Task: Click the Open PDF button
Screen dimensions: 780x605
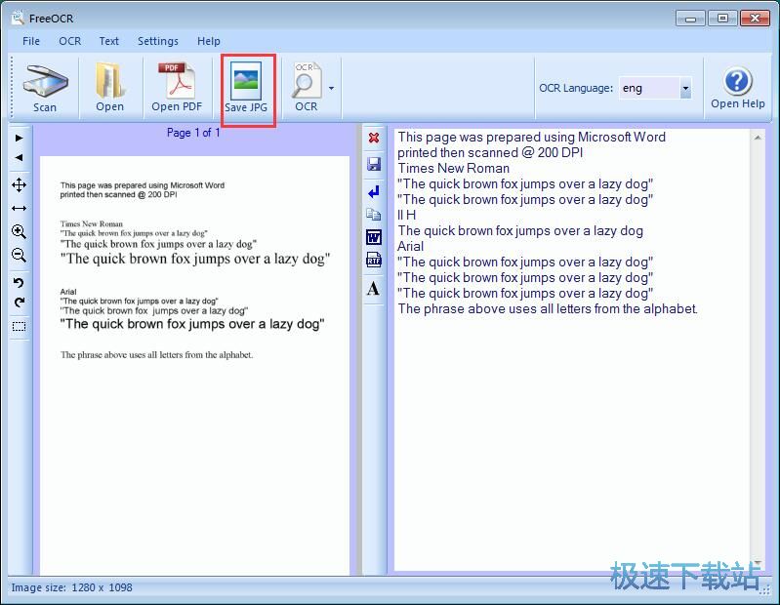Action: click(177, 88)
